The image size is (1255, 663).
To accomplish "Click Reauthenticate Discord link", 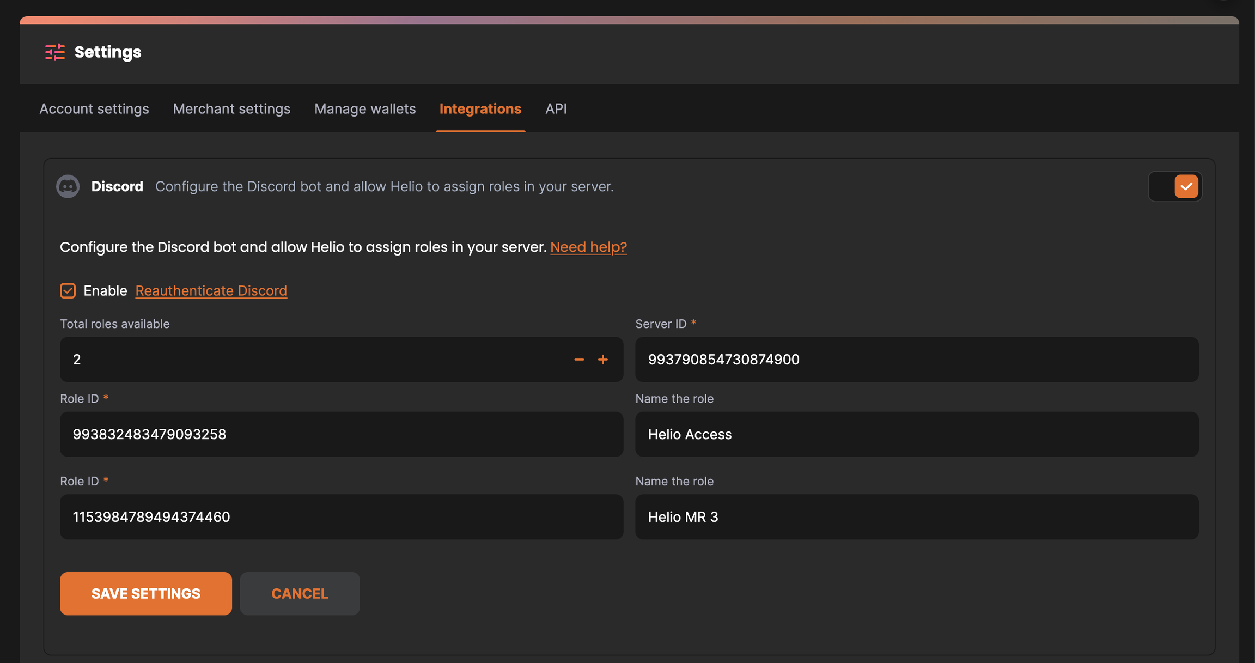I will [x=211, y=290].
